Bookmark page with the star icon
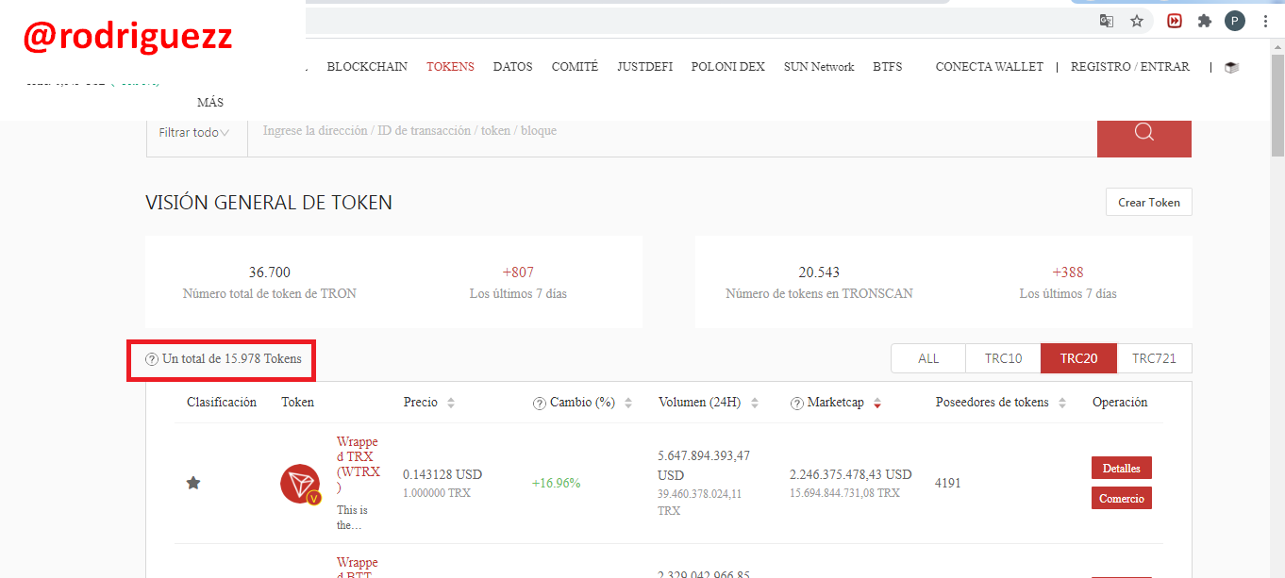The height and width of the screenshot is (578, 1285). (x=1137, y=21)
